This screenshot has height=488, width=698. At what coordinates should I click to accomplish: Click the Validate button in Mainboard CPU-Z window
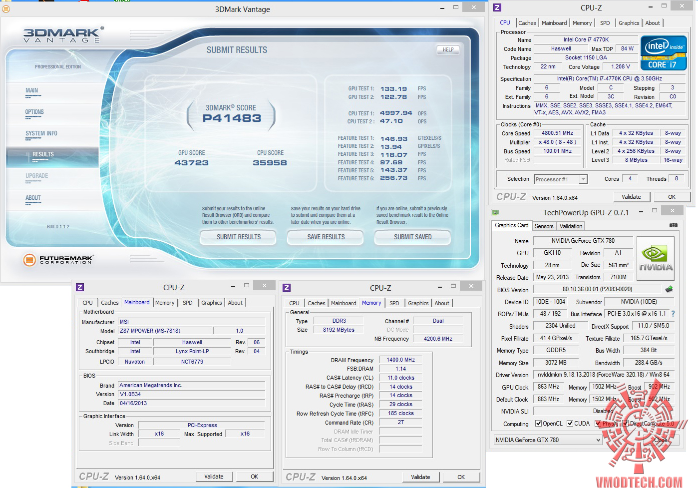[214, 477]
